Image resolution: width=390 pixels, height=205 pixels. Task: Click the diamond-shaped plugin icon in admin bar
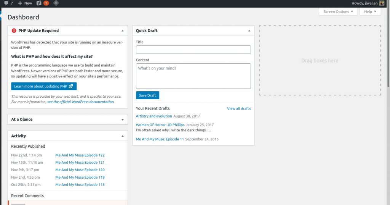click(56, 3)
